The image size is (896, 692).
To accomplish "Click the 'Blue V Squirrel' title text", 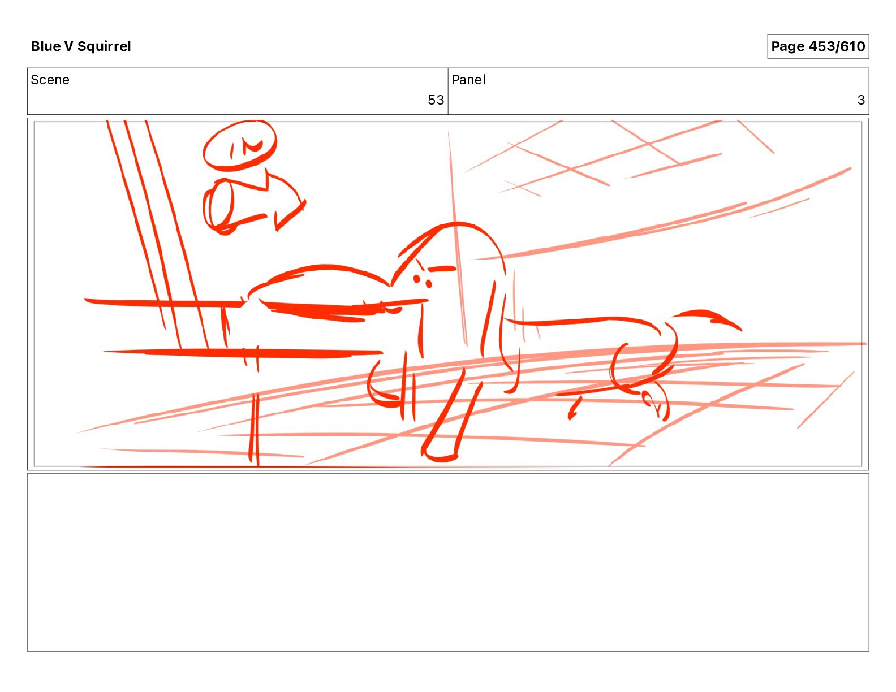I will pos(81,46).
